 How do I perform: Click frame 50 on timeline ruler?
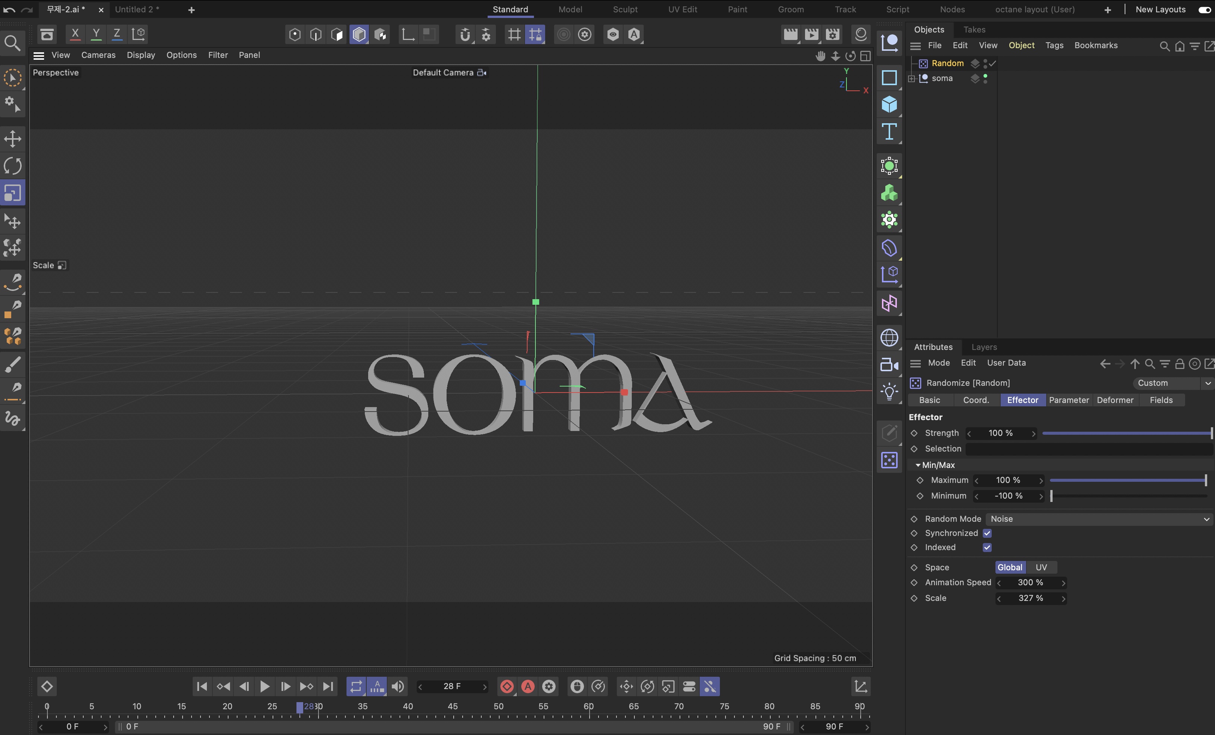click(x=498, y=707)
